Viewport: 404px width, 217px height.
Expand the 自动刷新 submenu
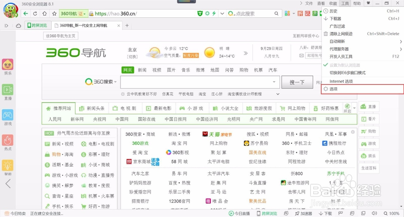(x=363, y=41)
